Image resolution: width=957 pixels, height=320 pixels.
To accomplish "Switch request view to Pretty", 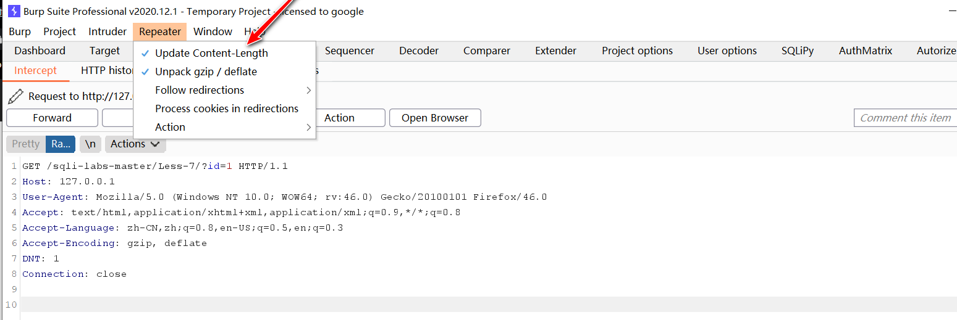I will pos(26,144).
